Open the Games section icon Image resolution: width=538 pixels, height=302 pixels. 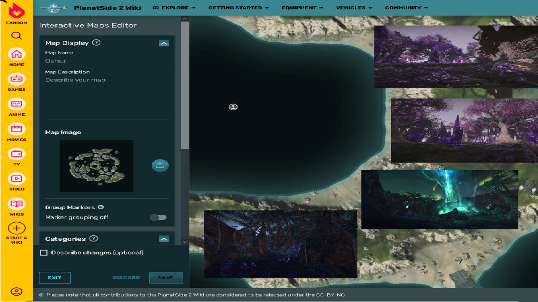(x=16, y=82)
